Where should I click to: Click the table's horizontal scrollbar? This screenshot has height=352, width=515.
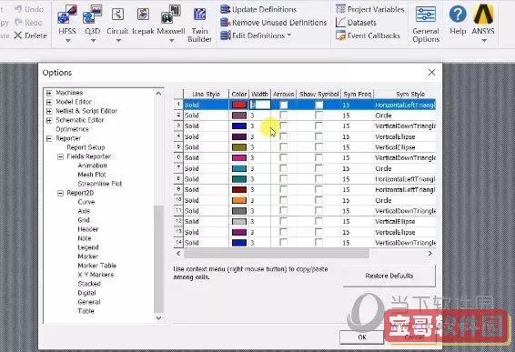click(277, 253)
